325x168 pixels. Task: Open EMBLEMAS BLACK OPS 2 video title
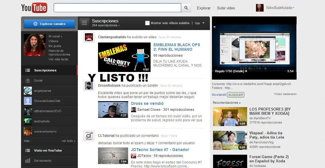(x=177, y=47)
